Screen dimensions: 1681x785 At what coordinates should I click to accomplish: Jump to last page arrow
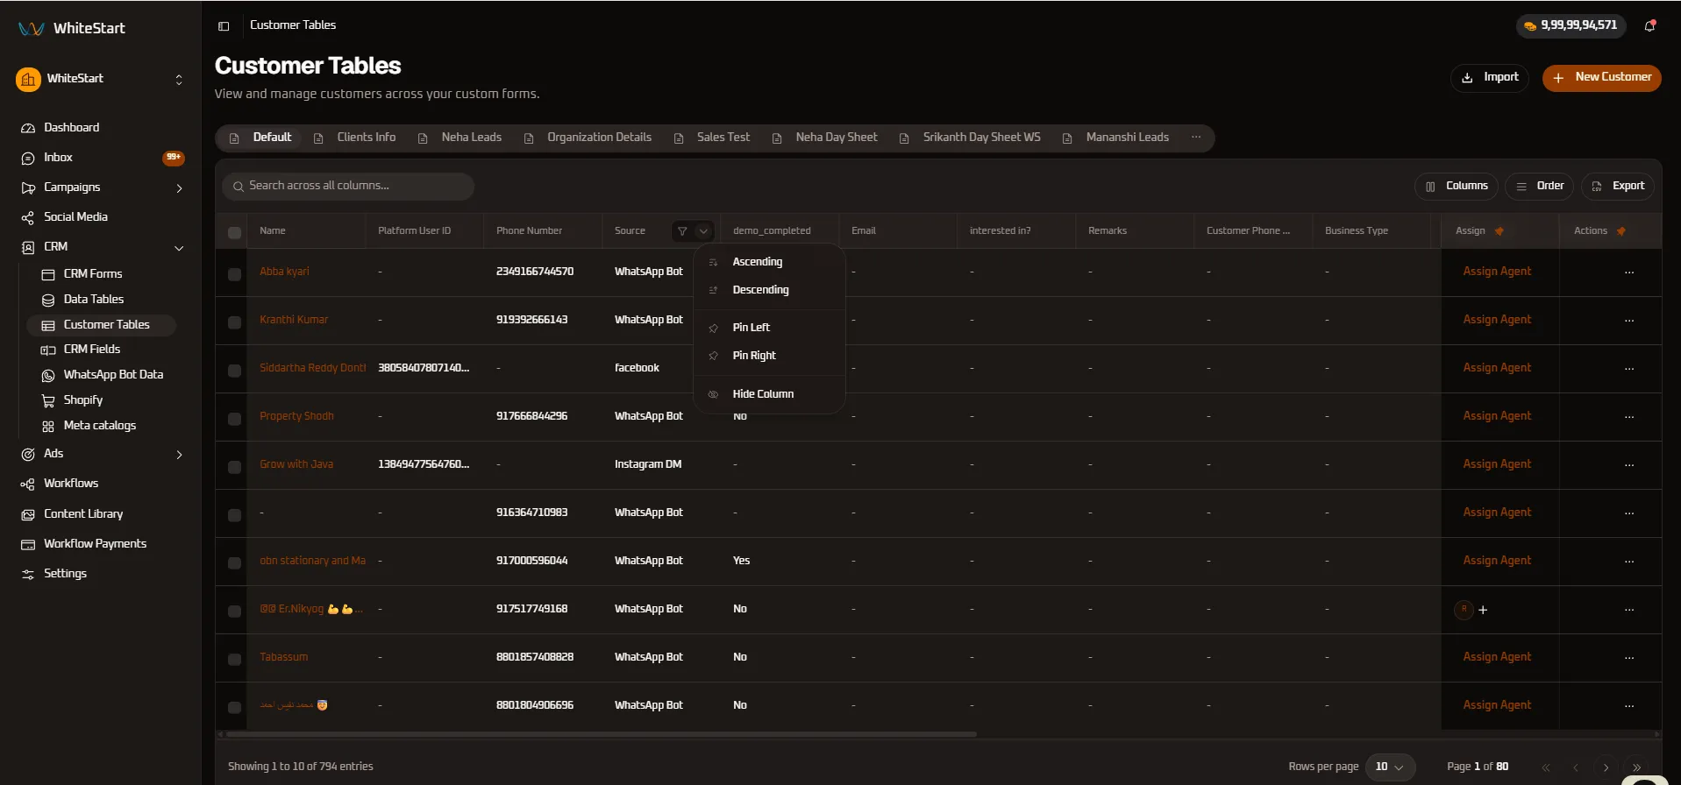[1636, 767]
